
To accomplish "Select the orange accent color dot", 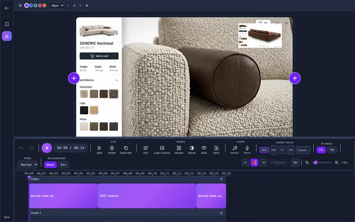I will pos(44,6).
